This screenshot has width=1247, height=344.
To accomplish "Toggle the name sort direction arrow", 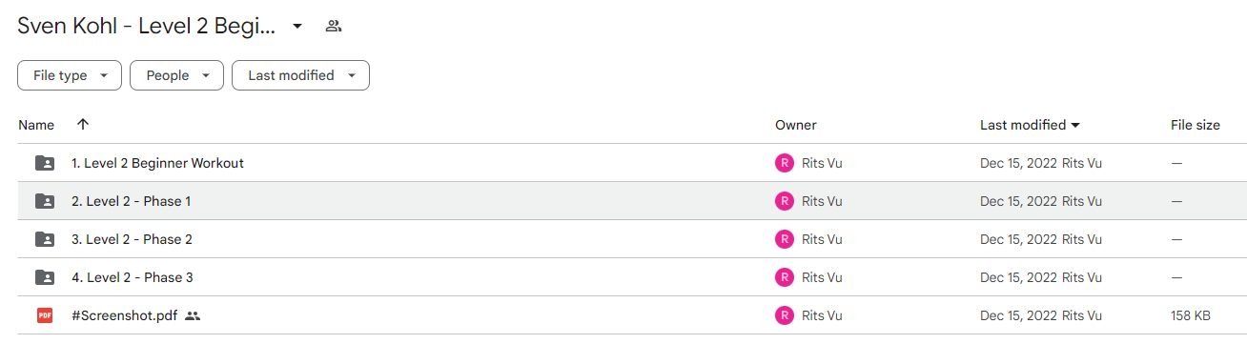I will [x=83, y=125].
